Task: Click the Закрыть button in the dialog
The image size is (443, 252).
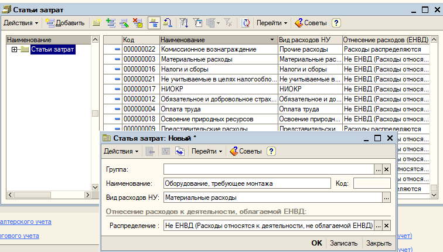Action: (x=379, y=243)
